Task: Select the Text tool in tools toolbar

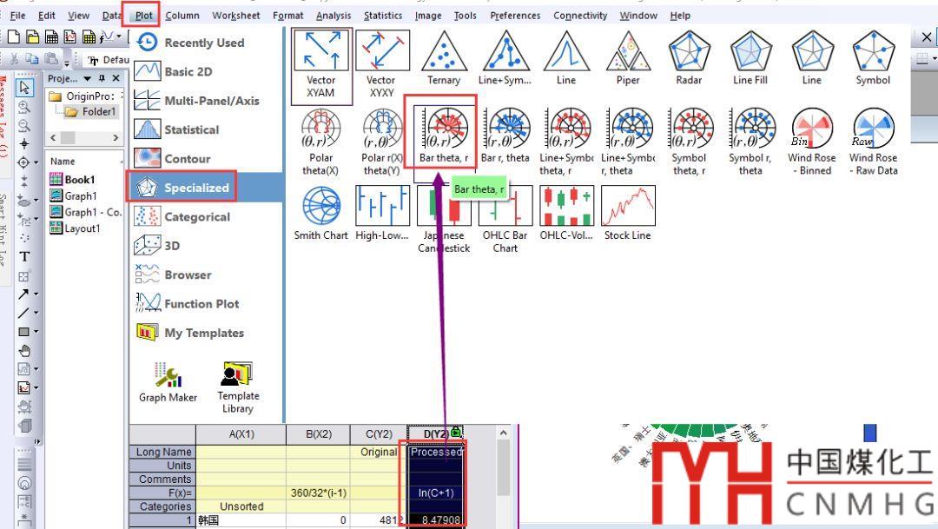Action: (x=24, y=257)
